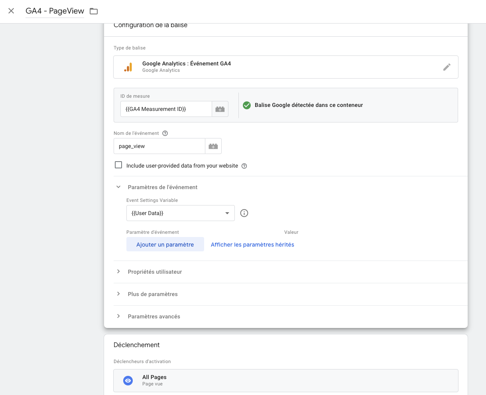Expand Propriétés utilisateur section

118,272
